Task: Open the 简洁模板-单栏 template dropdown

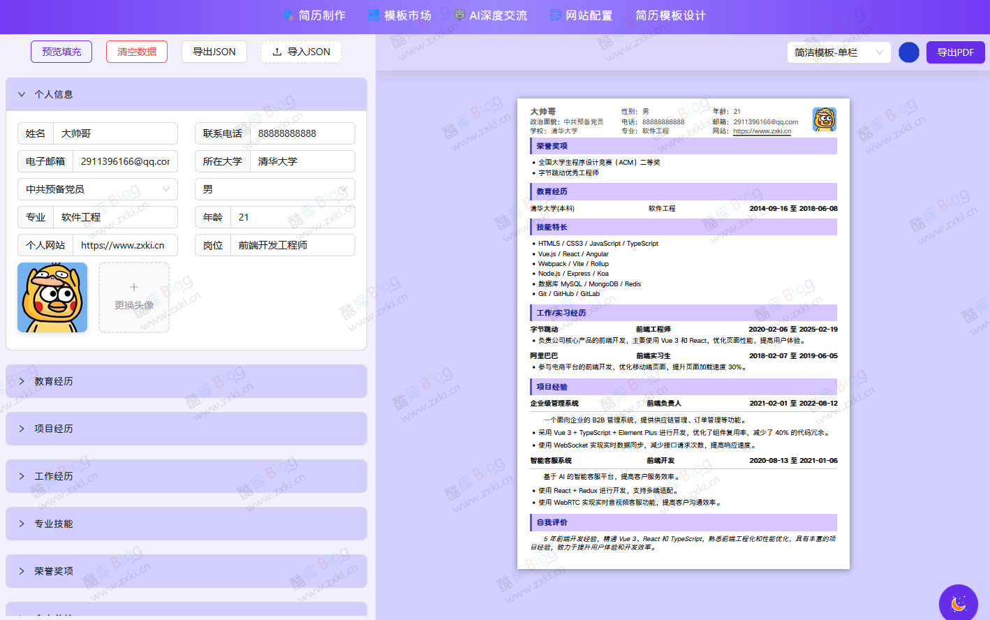Action: [x=838, y=52]
